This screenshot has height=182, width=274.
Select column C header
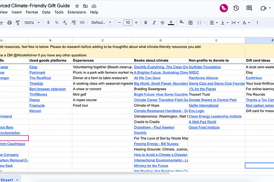point(103,40)
